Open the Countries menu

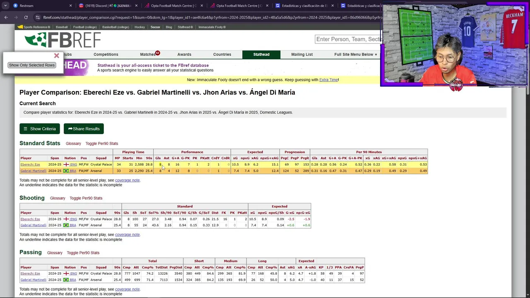pyautogui.click(x=222, y=54)
